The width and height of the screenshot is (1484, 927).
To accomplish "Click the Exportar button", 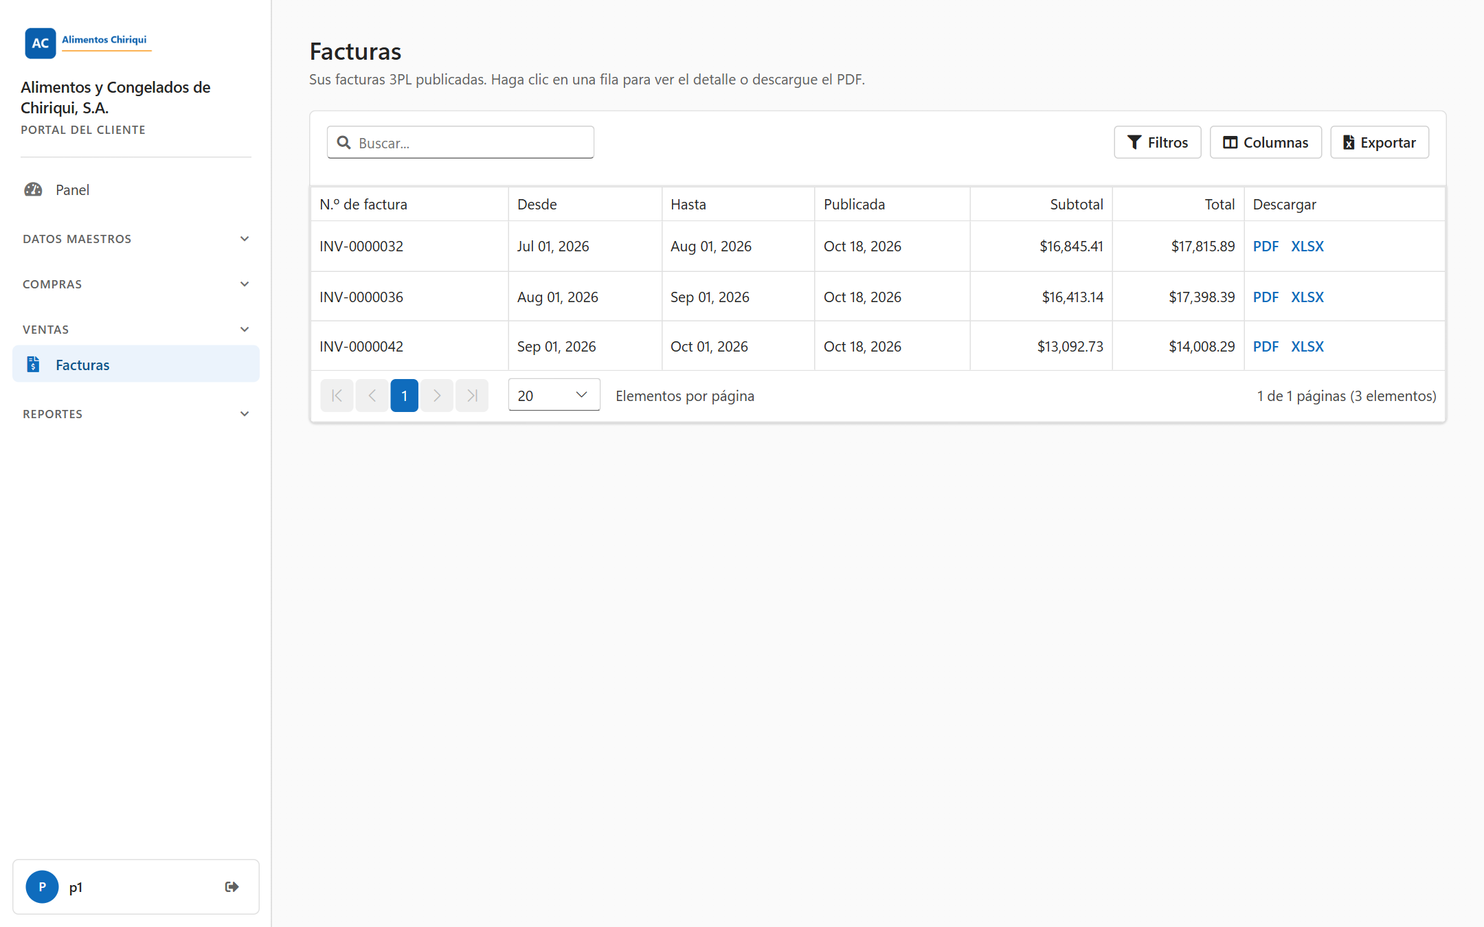I will (x=1380, y=142).
